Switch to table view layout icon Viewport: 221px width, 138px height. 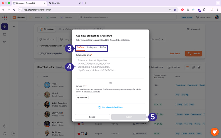193,67
